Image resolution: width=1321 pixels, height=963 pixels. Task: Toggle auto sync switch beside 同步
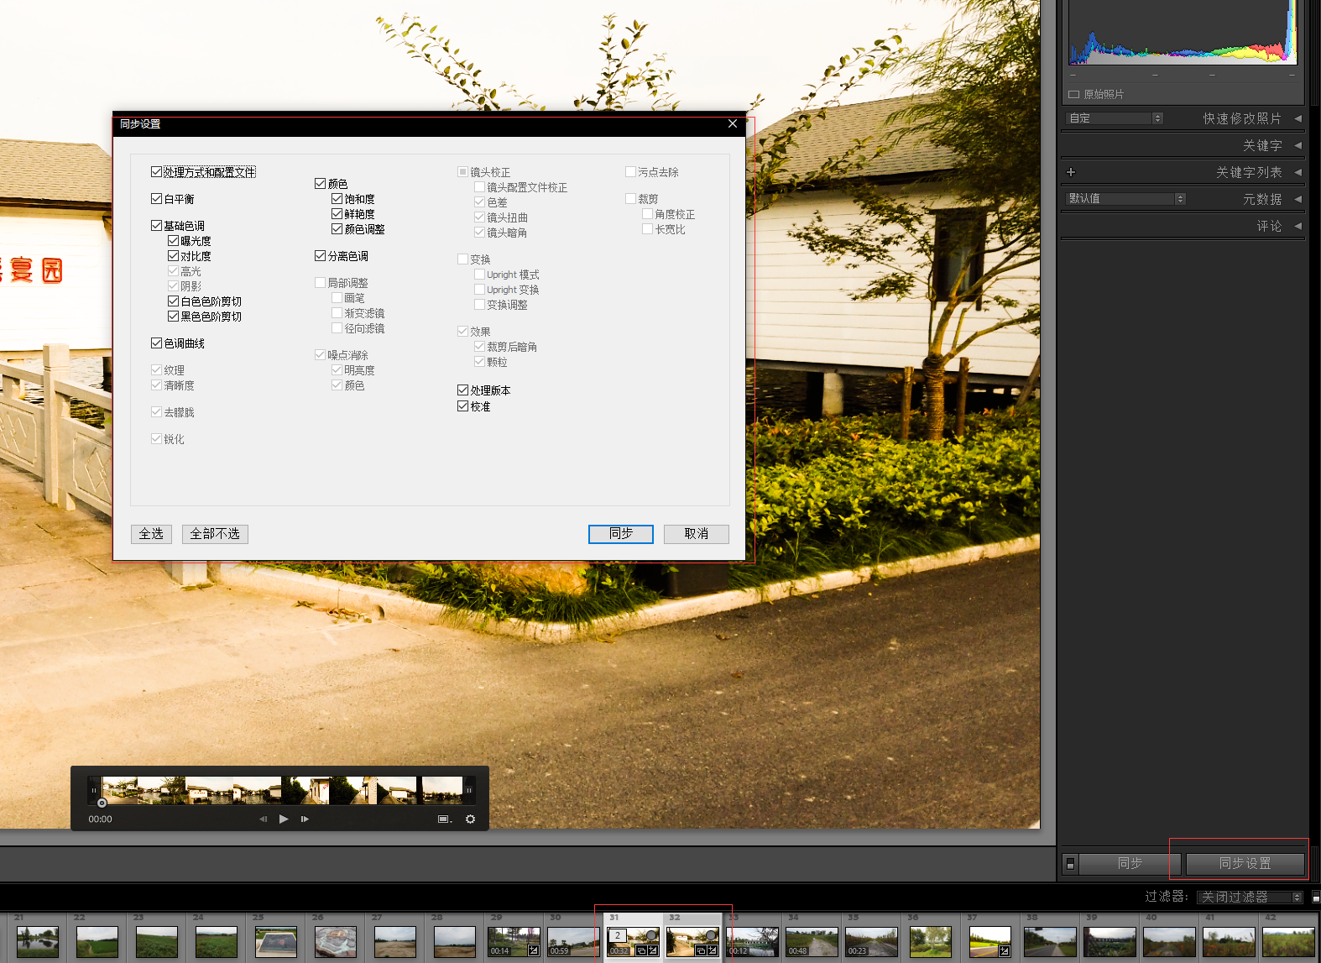(1070, 863)
